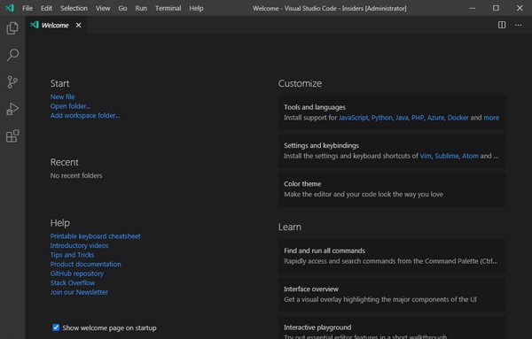The image size is (532, 339).
Task: Click the Open folder... link
Action: click(71, 106)
